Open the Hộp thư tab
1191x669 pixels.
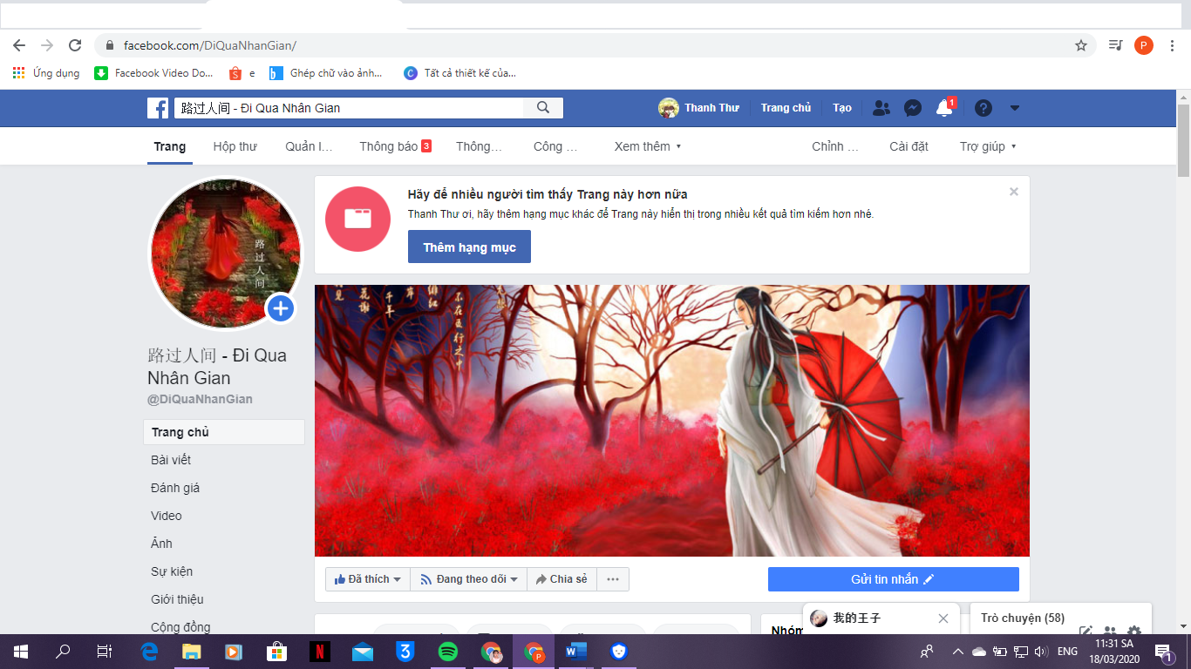pos(235,146)
